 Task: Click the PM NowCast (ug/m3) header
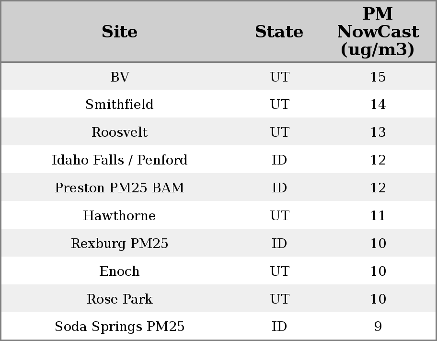pyautogui.click(x=378, y=32)
